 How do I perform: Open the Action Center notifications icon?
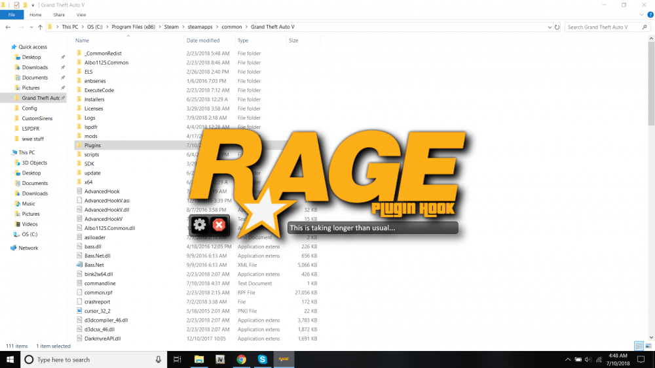641,360
